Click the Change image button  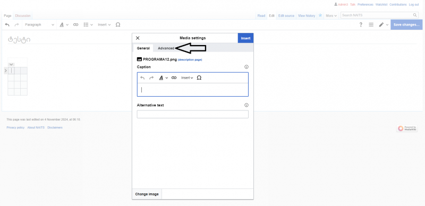click(x=147, y=194)
